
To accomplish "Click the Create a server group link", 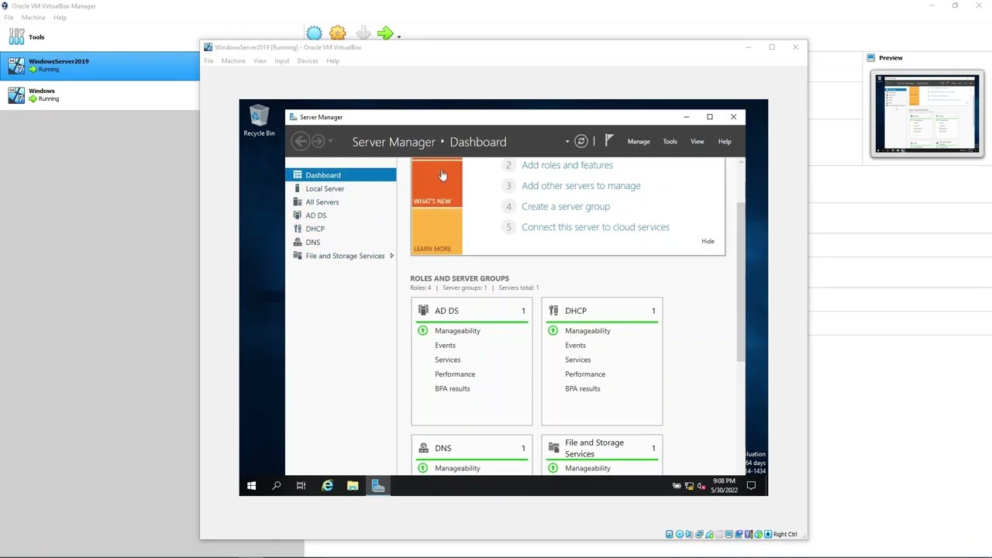I will pos(566,207).
